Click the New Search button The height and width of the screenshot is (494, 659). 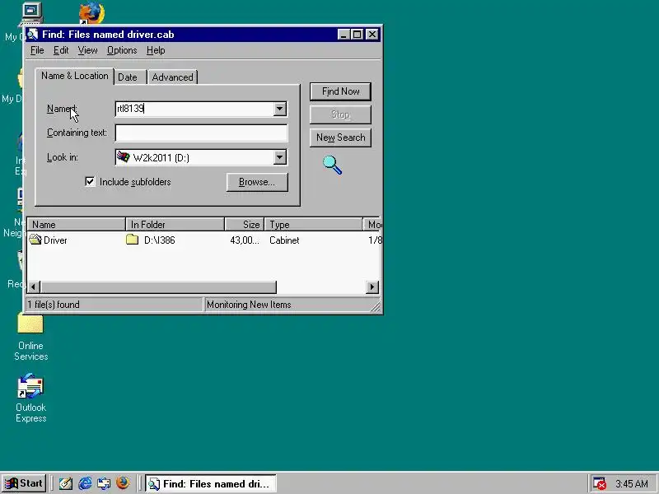pyautogui.click(x=340, y=137)
